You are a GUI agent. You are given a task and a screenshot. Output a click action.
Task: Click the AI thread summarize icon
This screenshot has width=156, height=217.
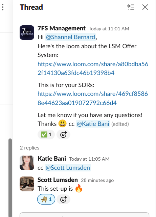point(131,7)
